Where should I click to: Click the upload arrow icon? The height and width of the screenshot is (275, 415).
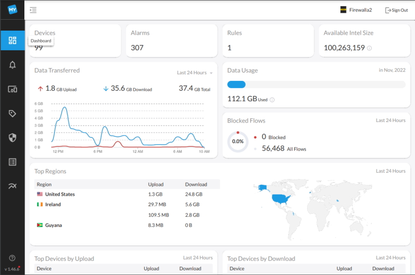tap(40, 89)
